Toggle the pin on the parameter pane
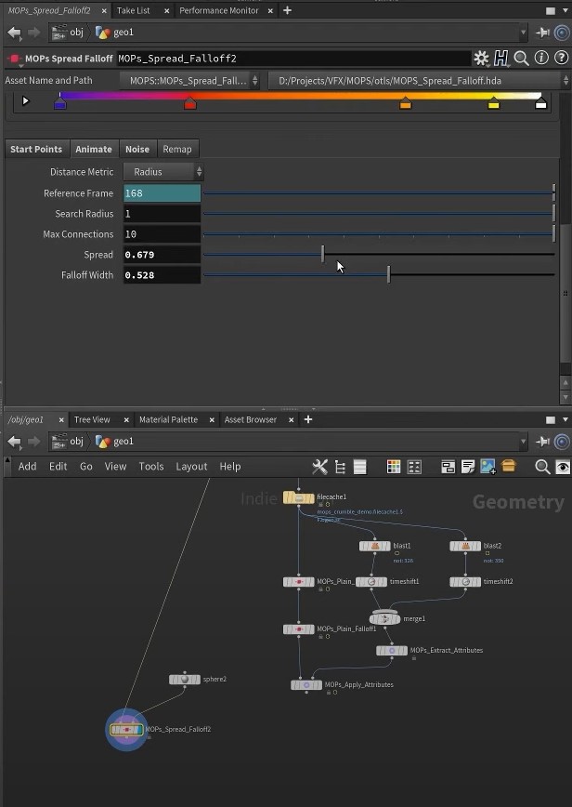The image size is (572, 807). [543, 33]
